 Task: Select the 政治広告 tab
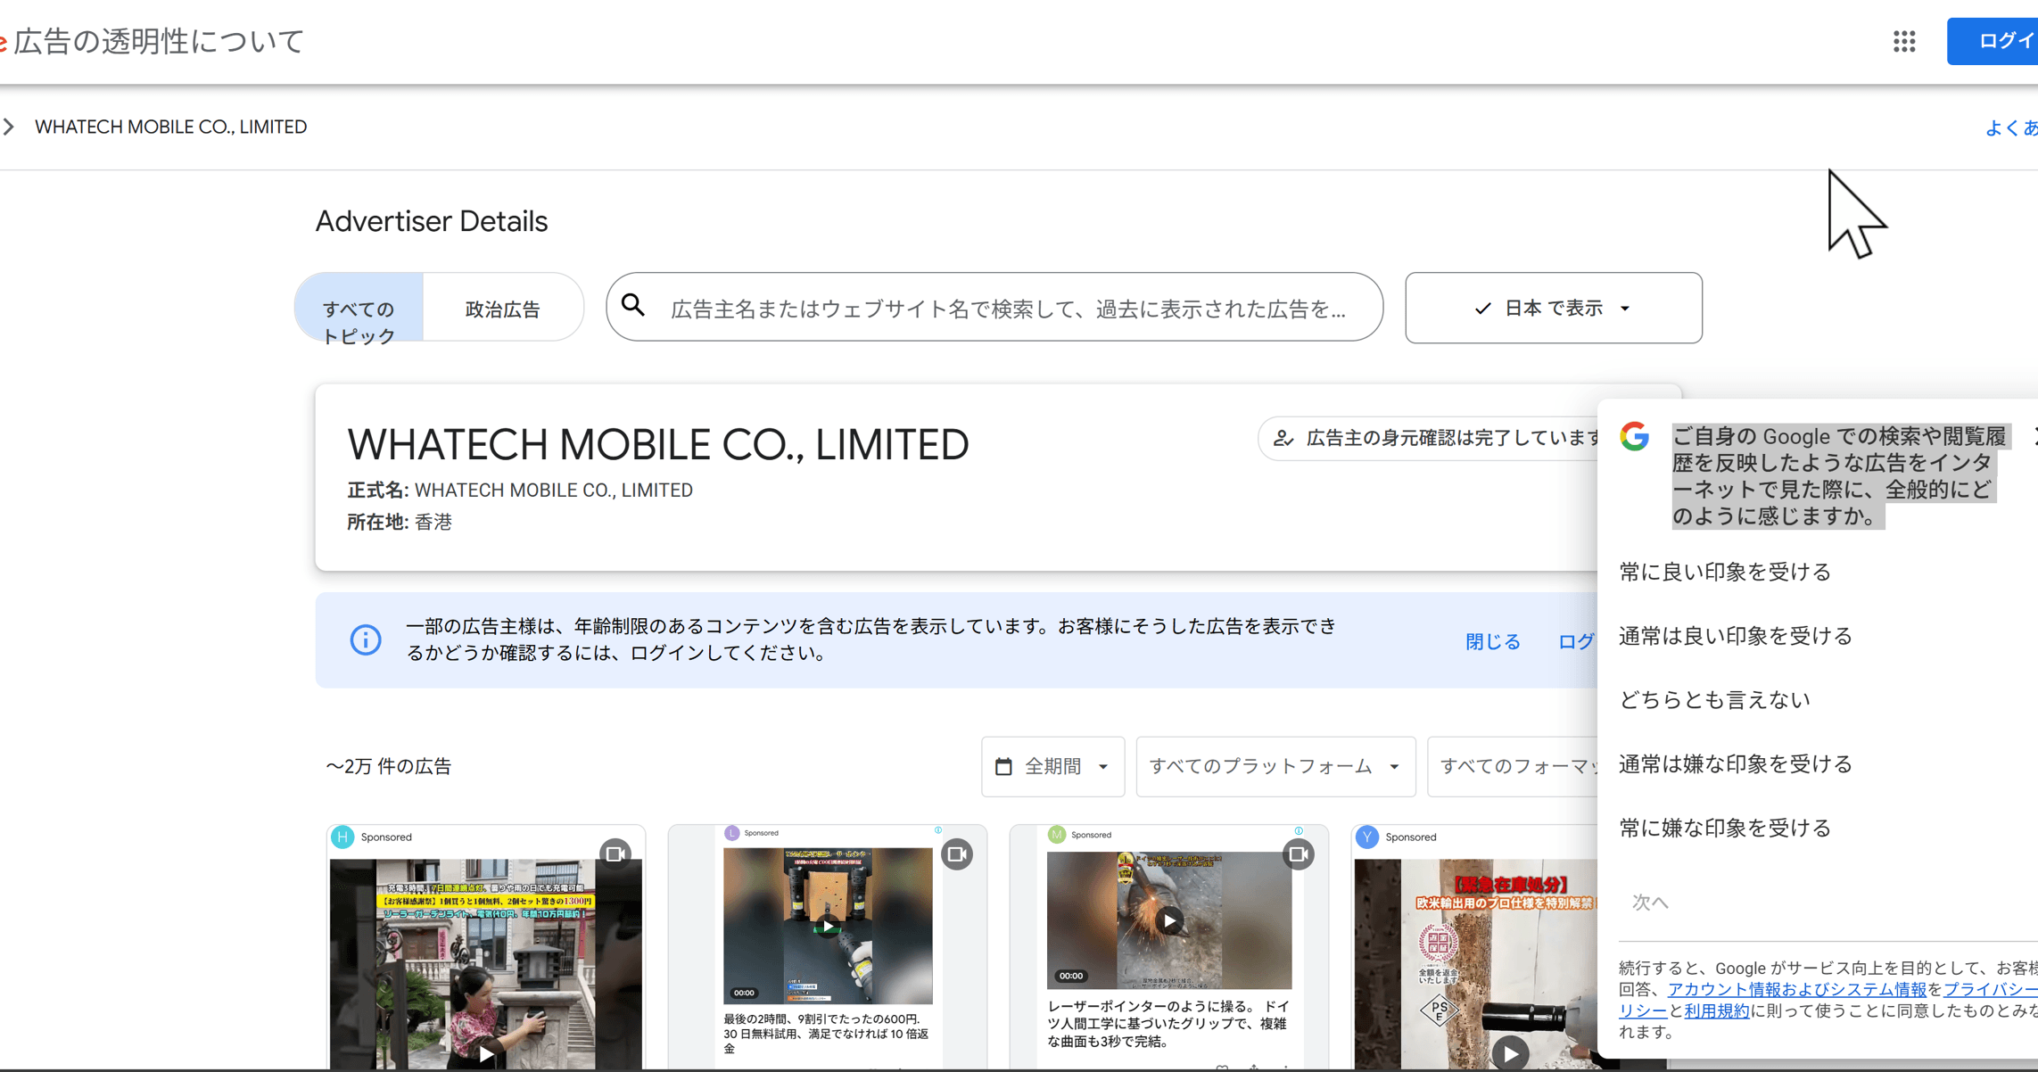pos(503,309)
